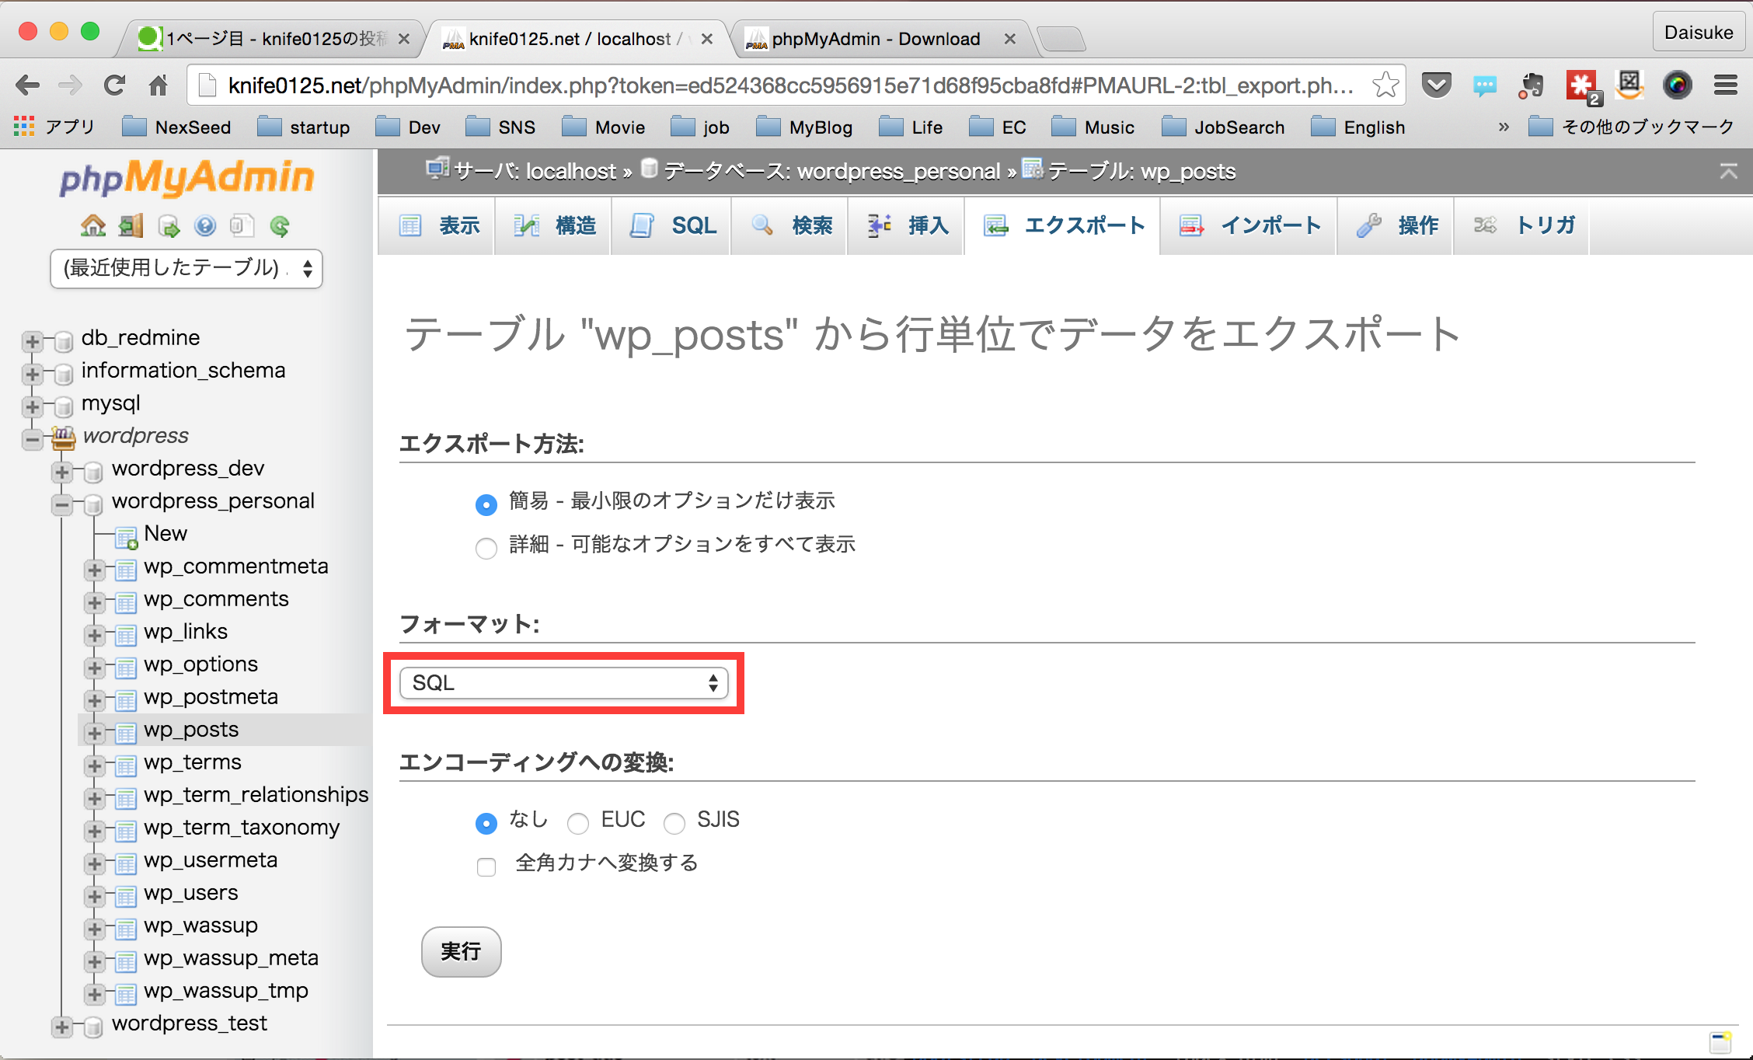Open the SQL tab for wp_posts

tap(671, 225)
